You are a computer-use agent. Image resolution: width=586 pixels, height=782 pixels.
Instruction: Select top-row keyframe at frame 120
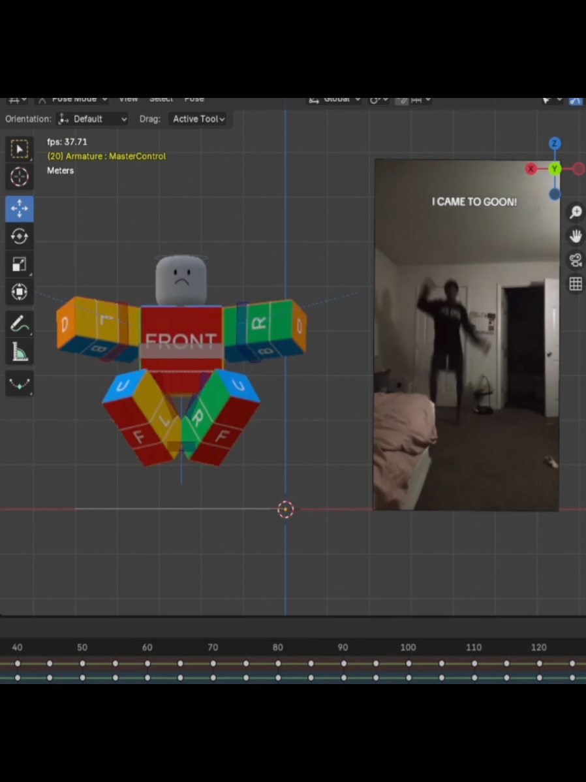coord(539,663)
